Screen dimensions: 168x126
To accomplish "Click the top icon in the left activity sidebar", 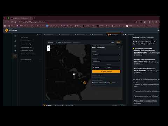I will coord(15,36).
